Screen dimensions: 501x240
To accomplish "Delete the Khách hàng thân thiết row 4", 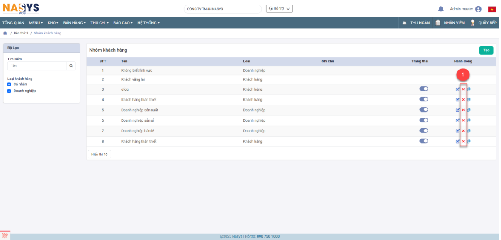I will click(x=463, y=99).
